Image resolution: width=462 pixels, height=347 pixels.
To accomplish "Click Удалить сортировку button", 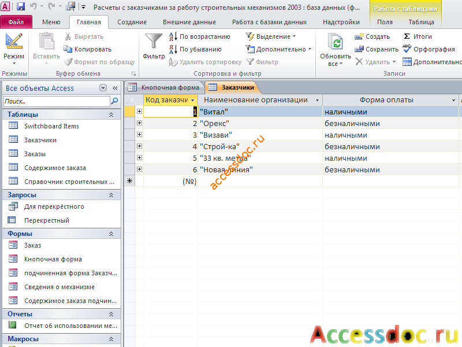I will point(205,62).
